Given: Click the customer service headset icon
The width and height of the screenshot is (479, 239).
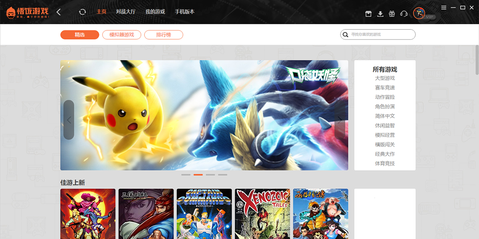Looking at the screenshot, I should (404, 14).
